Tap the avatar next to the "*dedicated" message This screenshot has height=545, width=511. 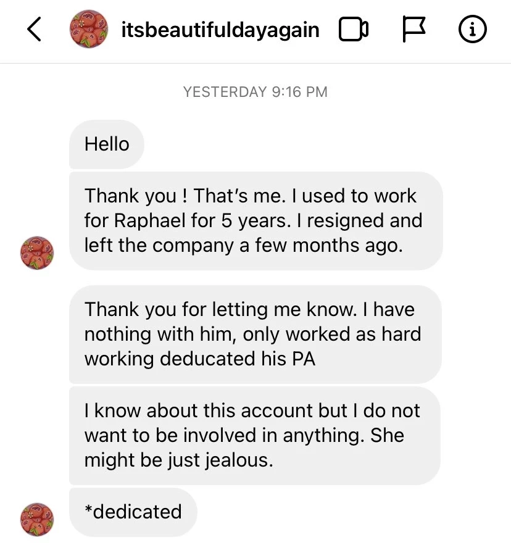(37, 519)
